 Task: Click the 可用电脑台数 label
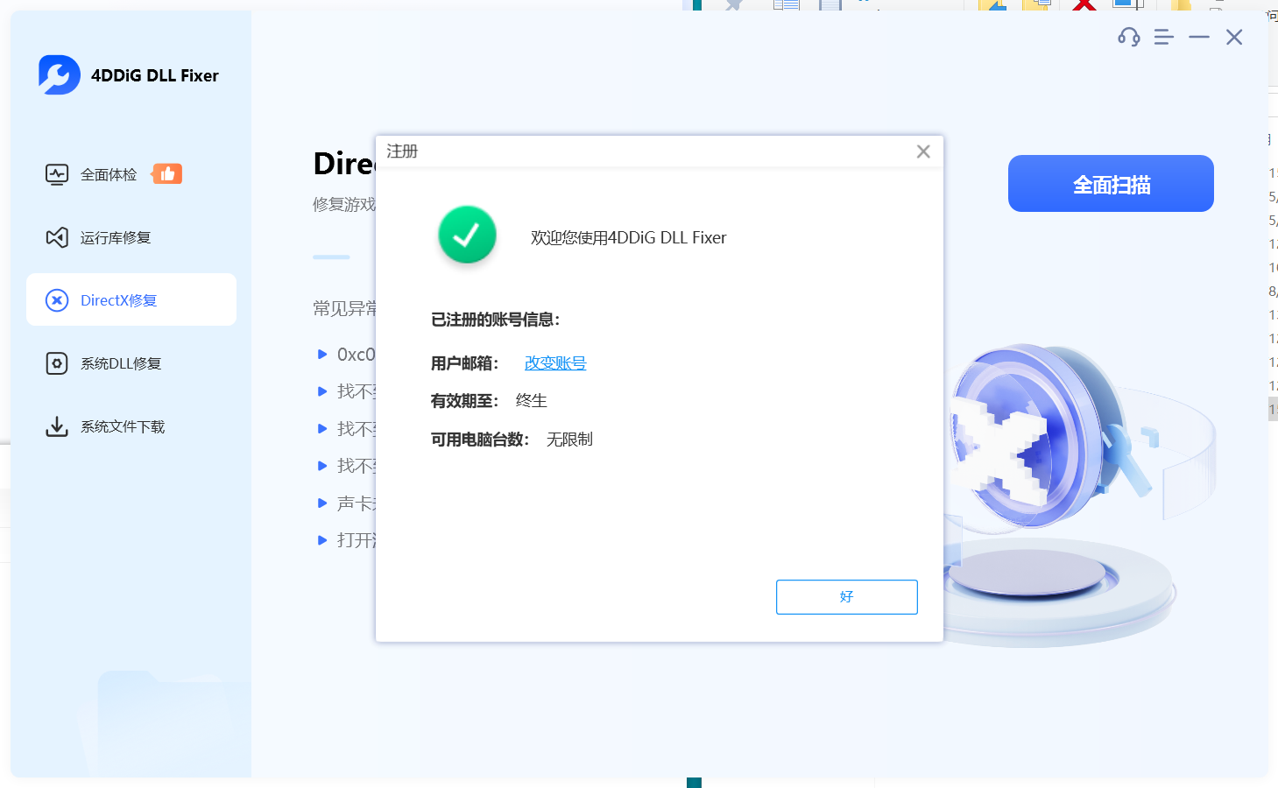pyautogui.click(x=480, y=440)
